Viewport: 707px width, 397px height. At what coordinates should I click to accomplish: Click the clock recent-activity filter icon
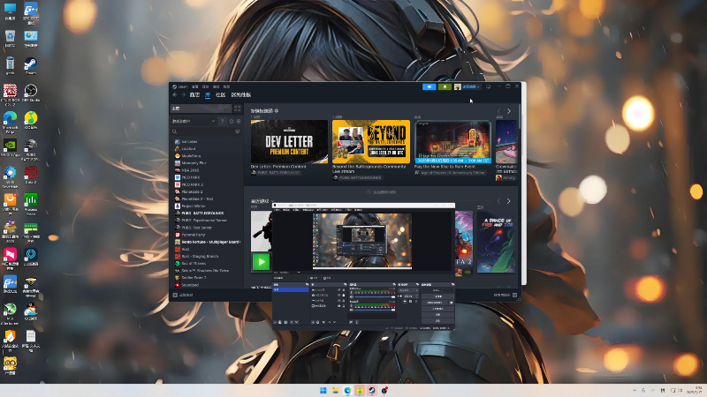point(232,121)
